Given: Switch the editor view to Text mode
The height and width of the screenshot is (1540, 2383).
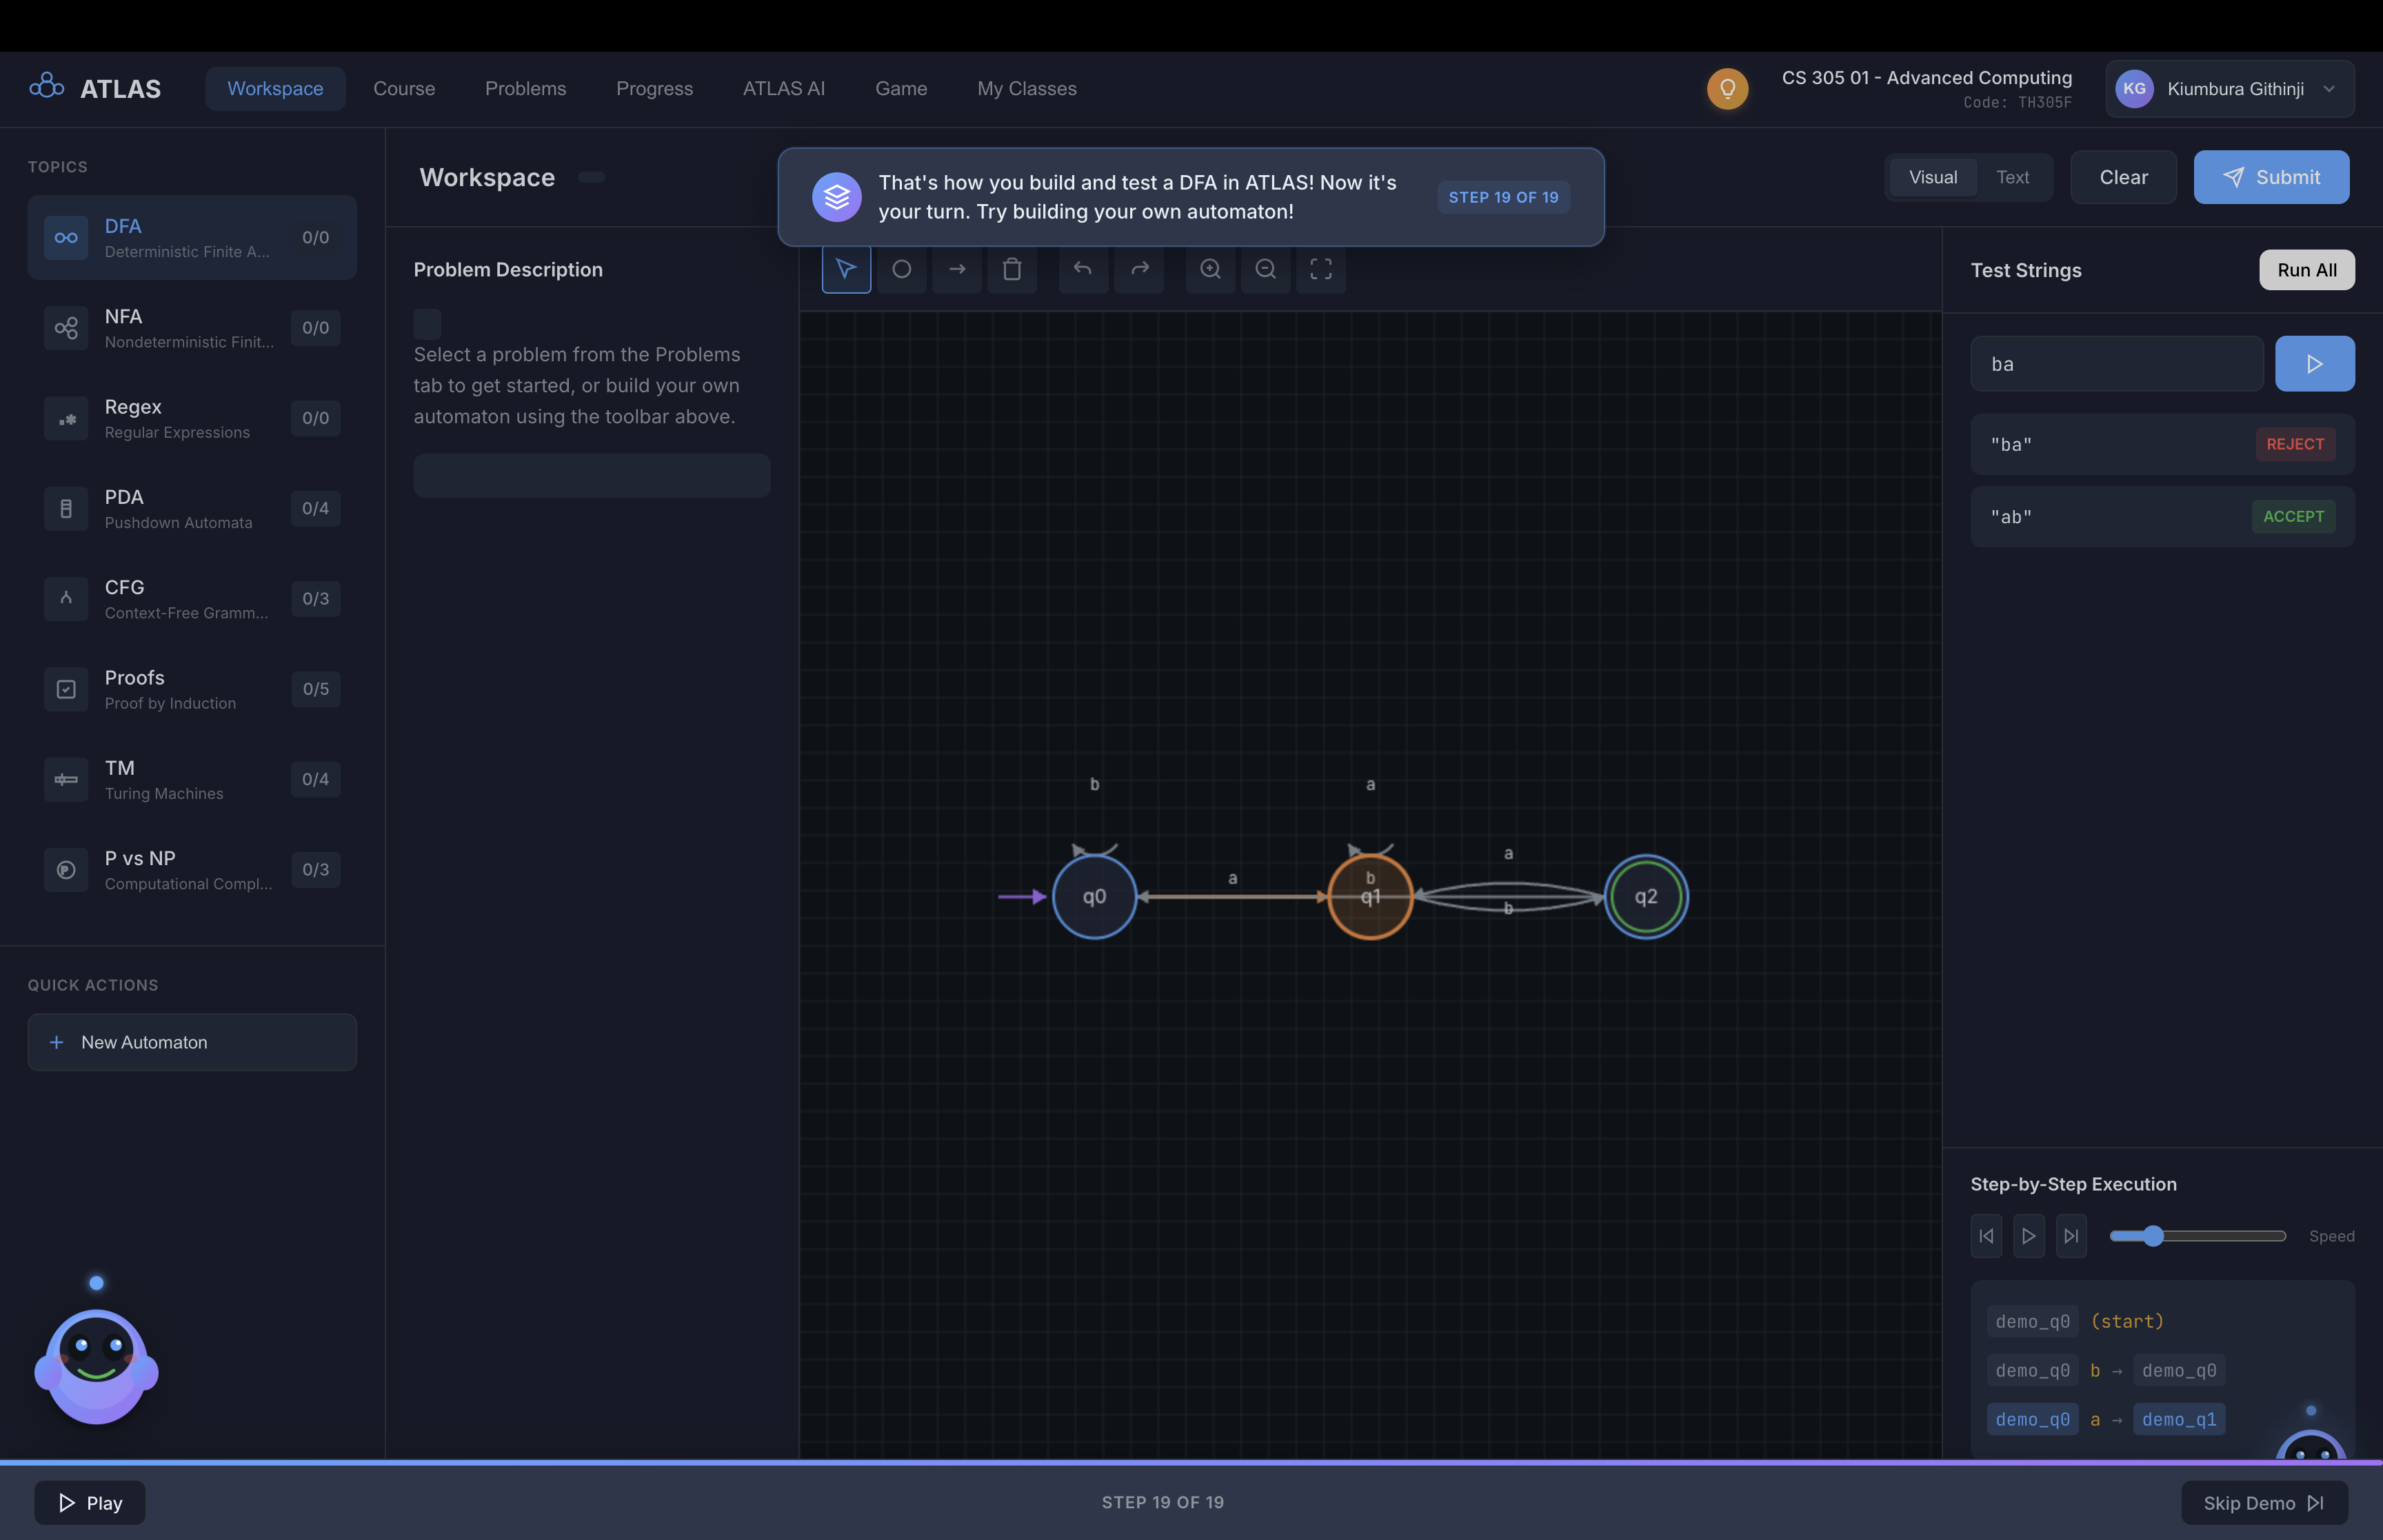Looking at the screenshot, I should pos(2013,177).
